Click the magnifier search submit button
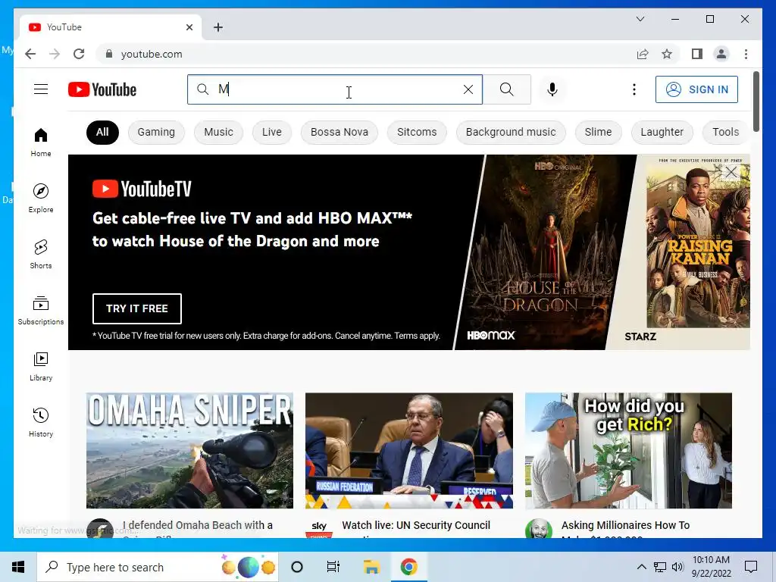The width and height of the screenshot is (776, 582). point(506,89)
